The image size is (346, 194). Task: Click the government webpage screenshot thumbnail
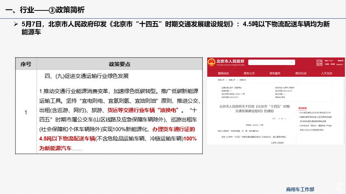pyautogui.click(x=276, y=101)
